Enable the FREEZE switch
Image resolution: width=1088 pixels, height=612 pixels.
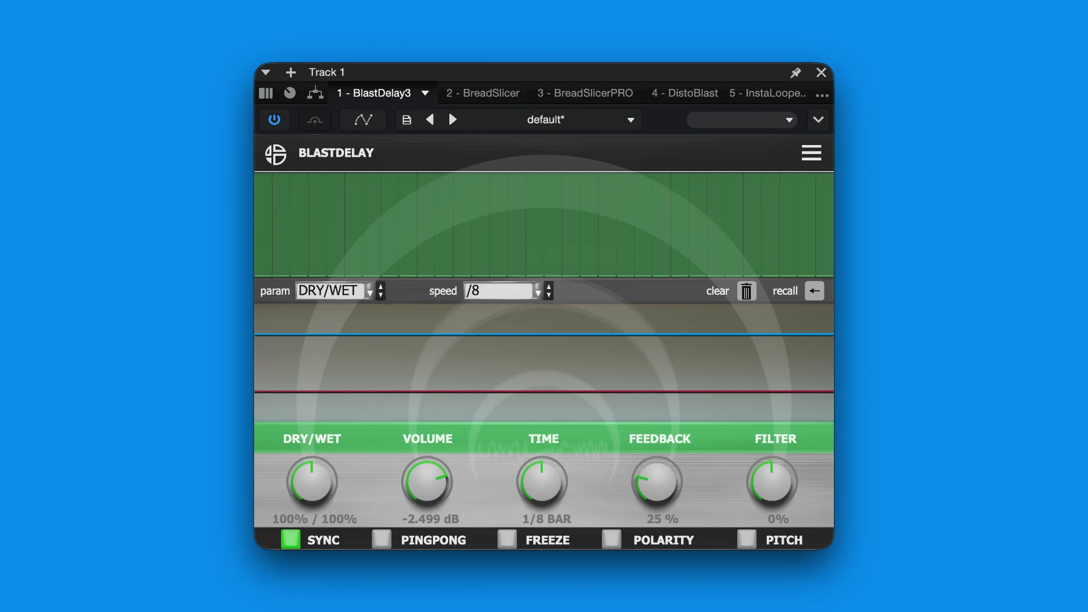pyautogui.click(x=507, y=539)
